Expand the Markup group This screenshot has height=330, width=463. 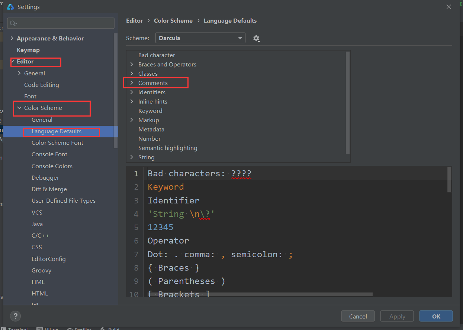(x=132, y=120)
